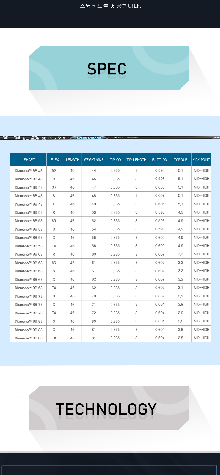Click the butt OD 0.606 cell
220x475 pixels.
[160, 204]
